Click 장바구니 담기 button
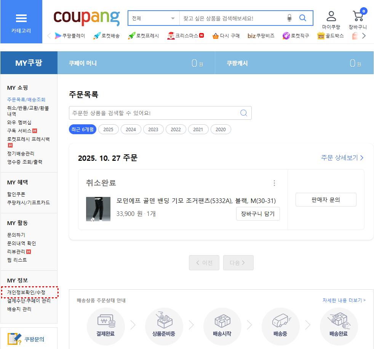 [x=258, y=214]
